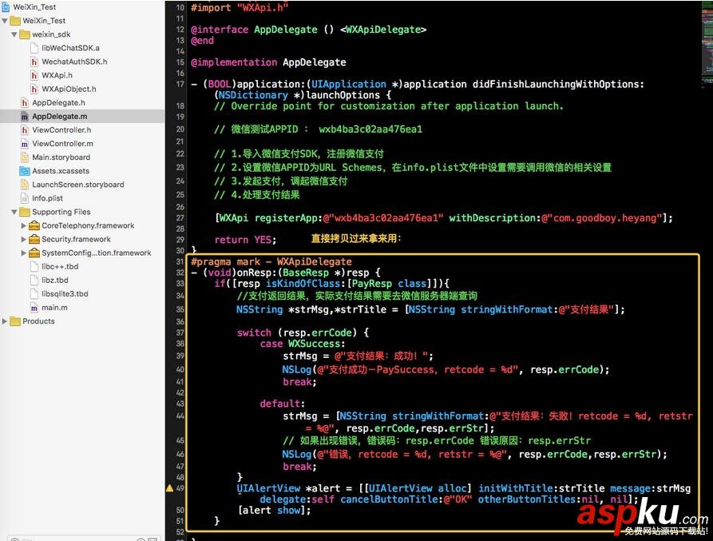The height and width of the screenshot is (541, 713).
Task: Click the SystemConfig framework toolbox icon
Action: point(34,253)
